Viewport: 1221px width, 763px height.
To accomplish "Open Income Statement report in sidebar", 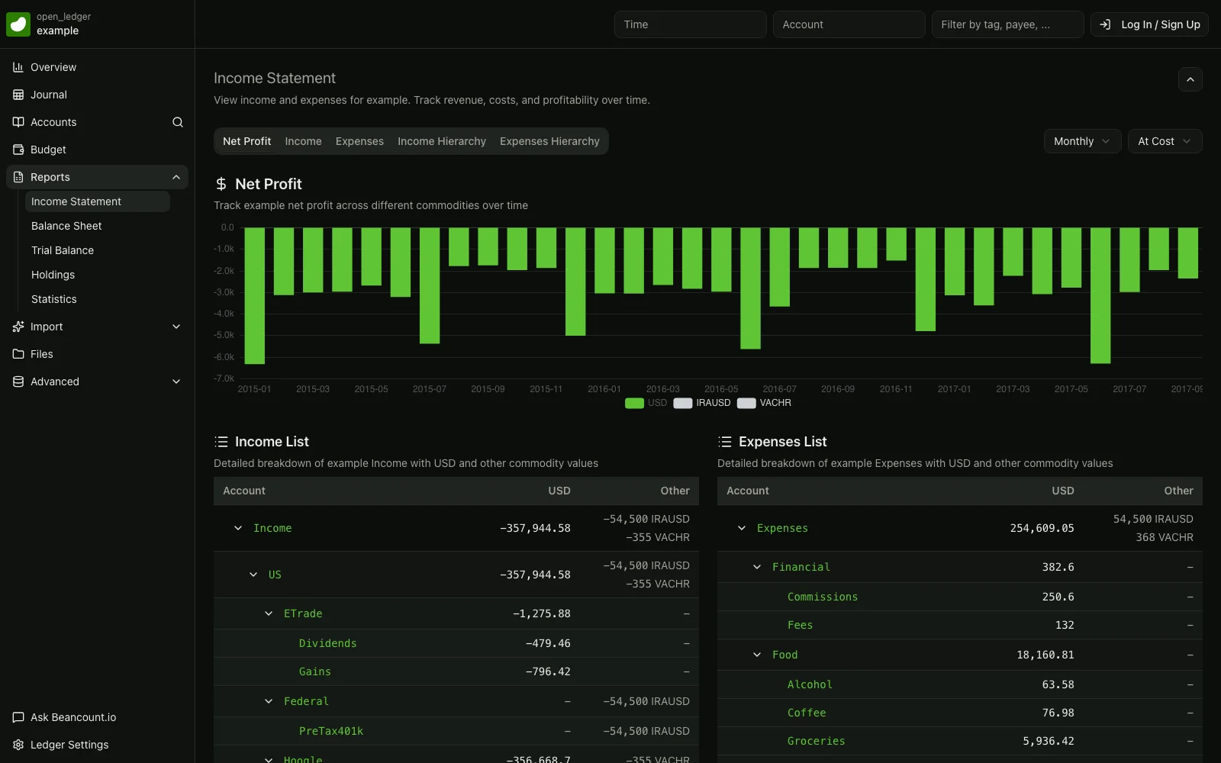I will pyautogui.click(x=98, y=201).
